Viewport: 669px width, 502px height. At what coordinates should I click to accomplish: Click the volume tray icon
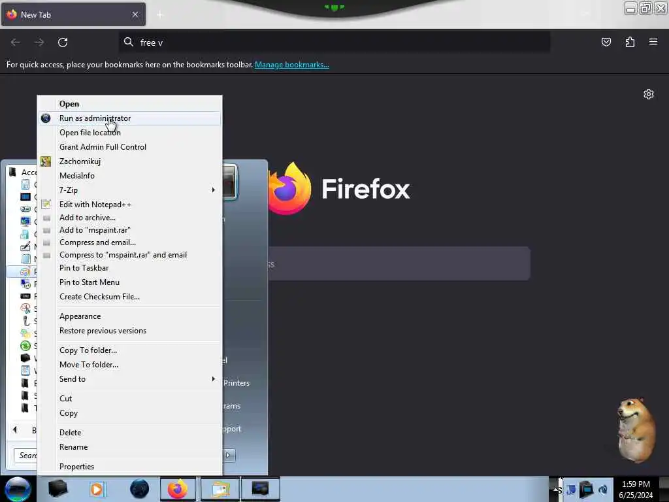[x=602, y=490]
